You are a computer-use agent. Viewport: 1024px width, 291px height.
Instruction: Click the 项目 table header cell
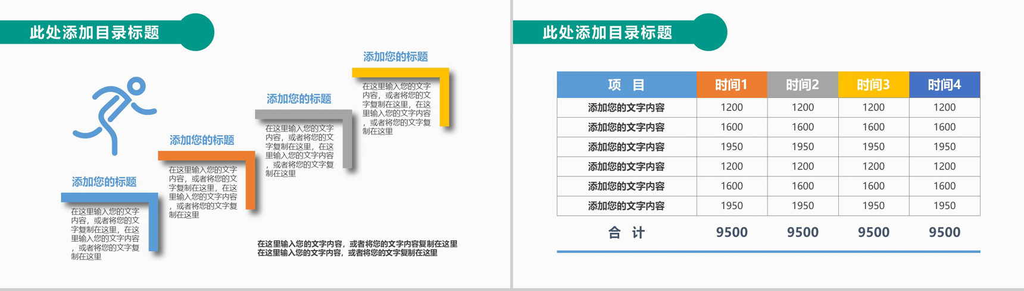coord(626,85)
